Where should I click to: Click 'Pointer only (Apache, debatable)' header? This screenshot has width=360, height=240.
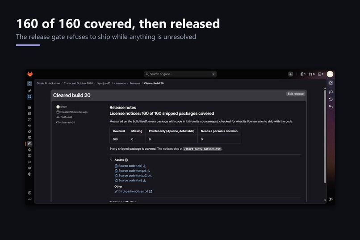point(172,131)
